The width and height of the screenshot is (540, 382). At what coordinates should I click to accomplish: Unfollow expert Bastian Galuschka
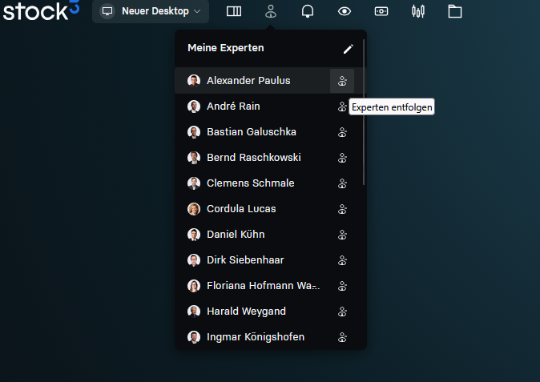(342, 132)
